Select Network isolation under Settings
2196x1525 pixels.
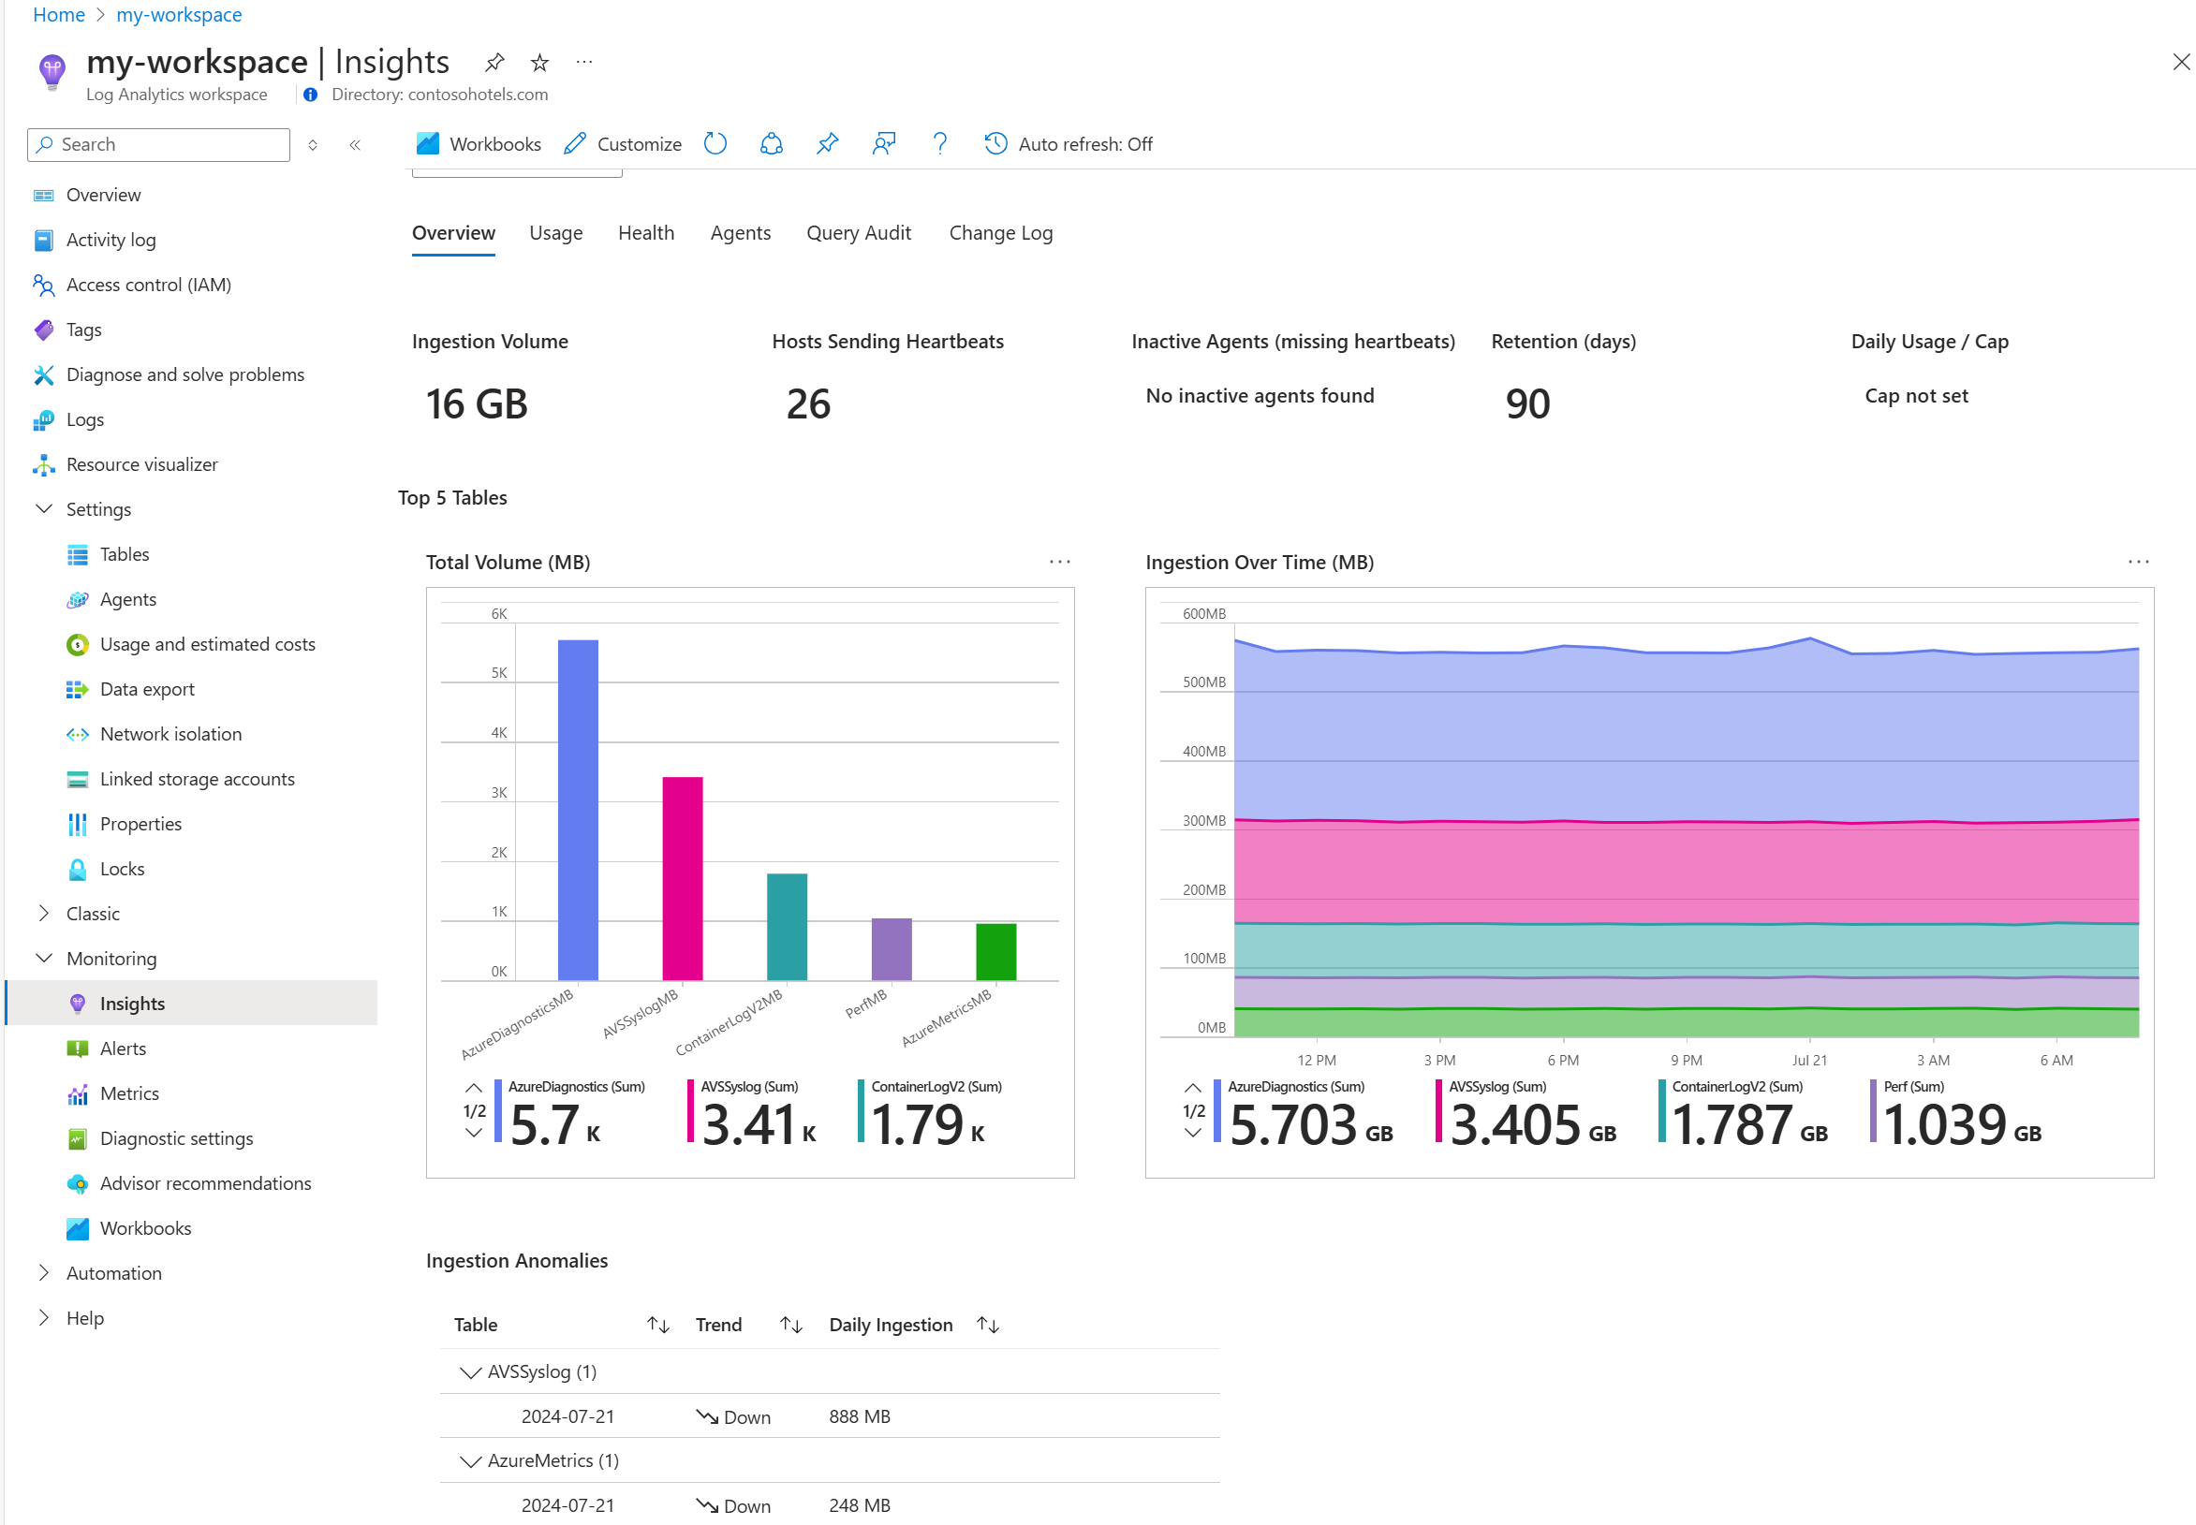click(171, 734)
